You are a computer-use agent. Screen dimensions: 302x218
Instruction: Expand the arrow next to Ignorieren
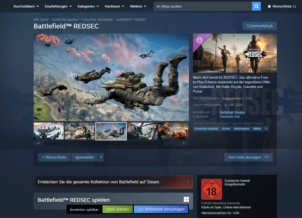pyautogui.click(x=101, y=157)
